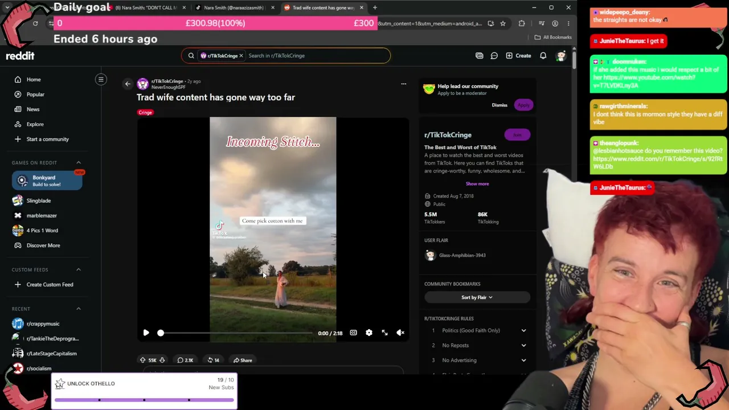The width and height of the screenshot is (729, 410).
Task: Open All Bookmarks folder
Action: [x=553, y=38]
